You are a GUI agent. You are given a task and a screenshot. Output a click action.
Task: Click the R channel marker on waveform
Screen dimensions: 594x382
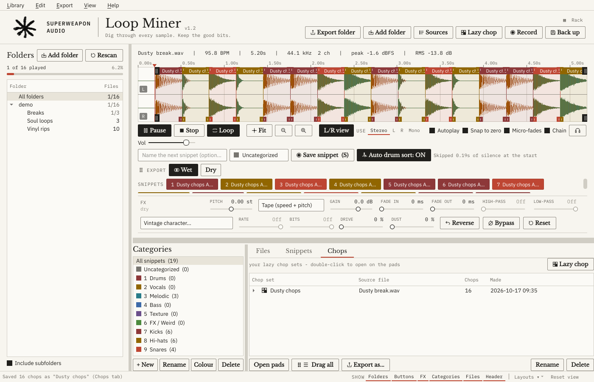(143, 116)
